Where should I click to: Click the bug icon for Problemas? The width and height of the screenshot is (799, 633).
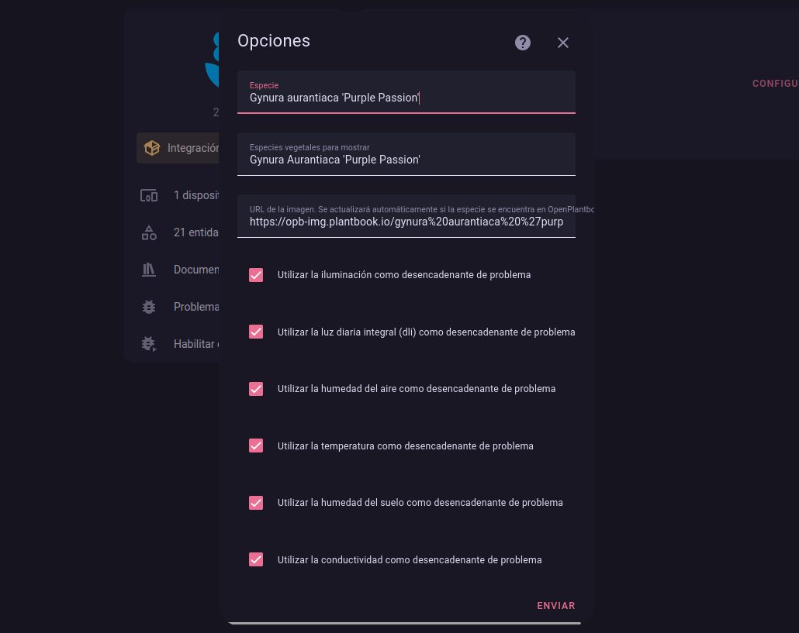click(x=149, y=307)
